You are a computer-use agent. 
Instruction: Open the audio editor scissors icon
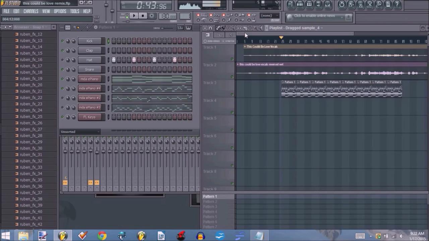pyautogui.click(x=369, y=5)
